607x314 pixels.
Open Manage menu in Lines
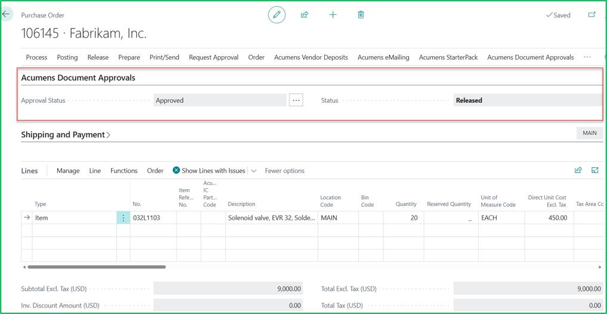tap(68, 171)
